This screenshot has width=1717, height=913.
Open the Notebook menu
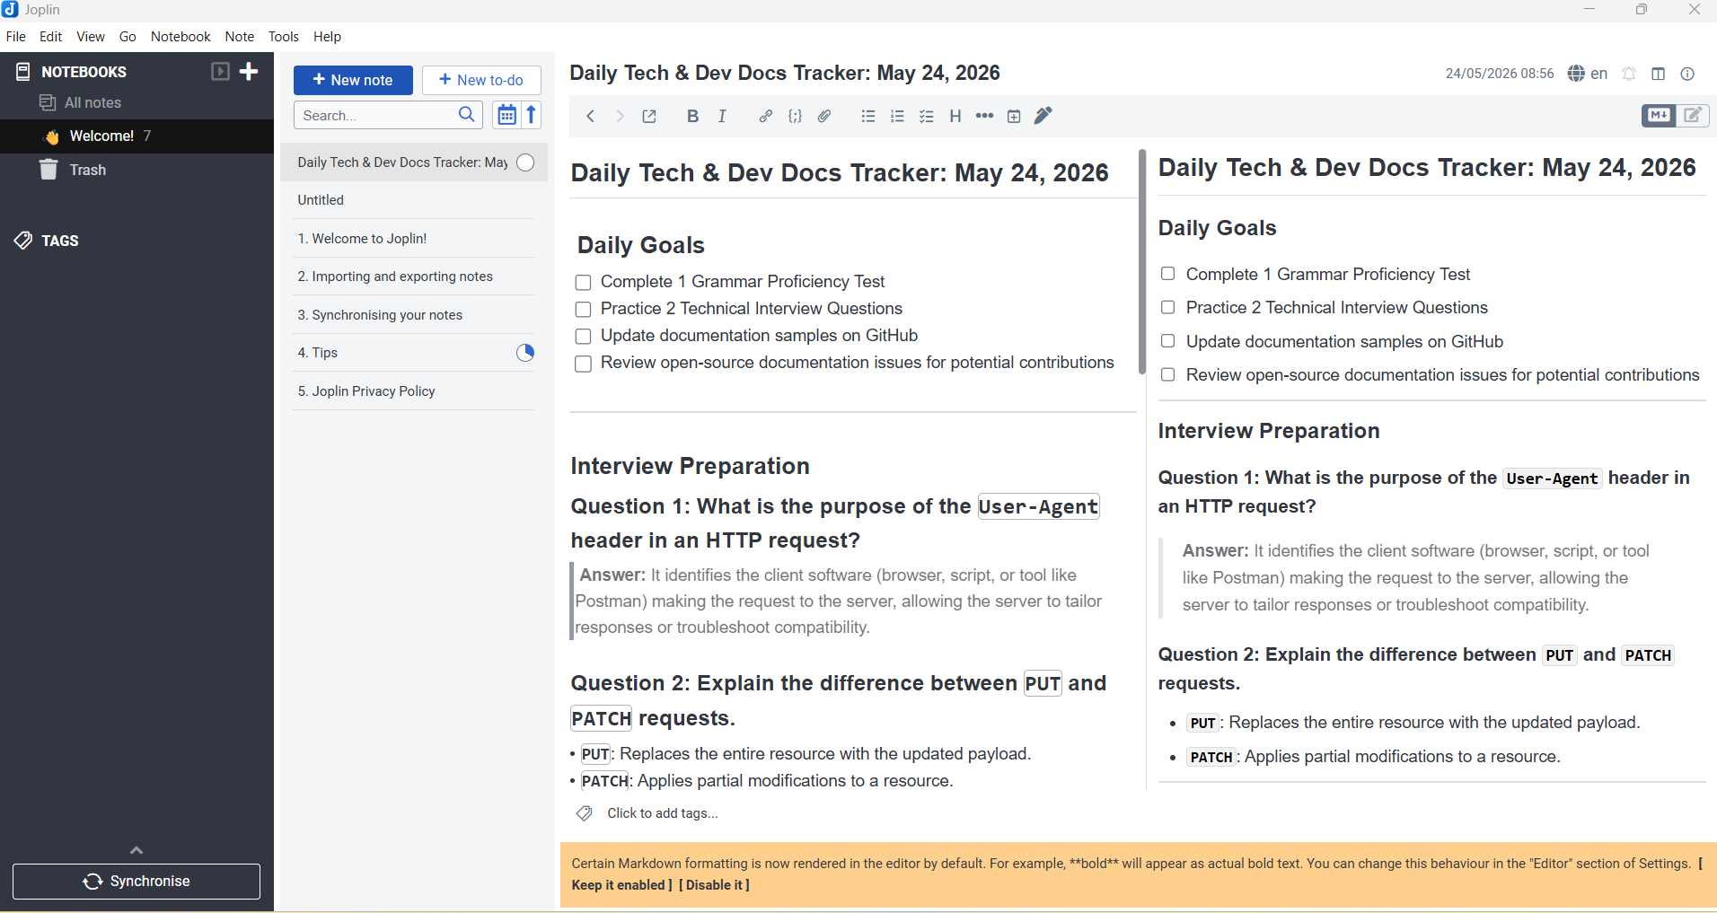pyautogui.click(x=181, y=37)
